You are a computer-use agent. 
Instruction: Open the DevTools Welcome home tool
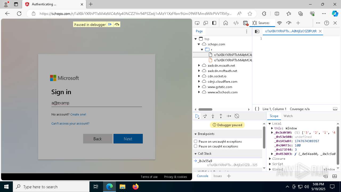(226, 23)
